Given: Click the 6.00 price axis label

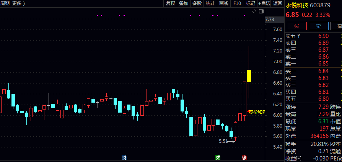Looking at the screenshot, I should coord(278,115).
